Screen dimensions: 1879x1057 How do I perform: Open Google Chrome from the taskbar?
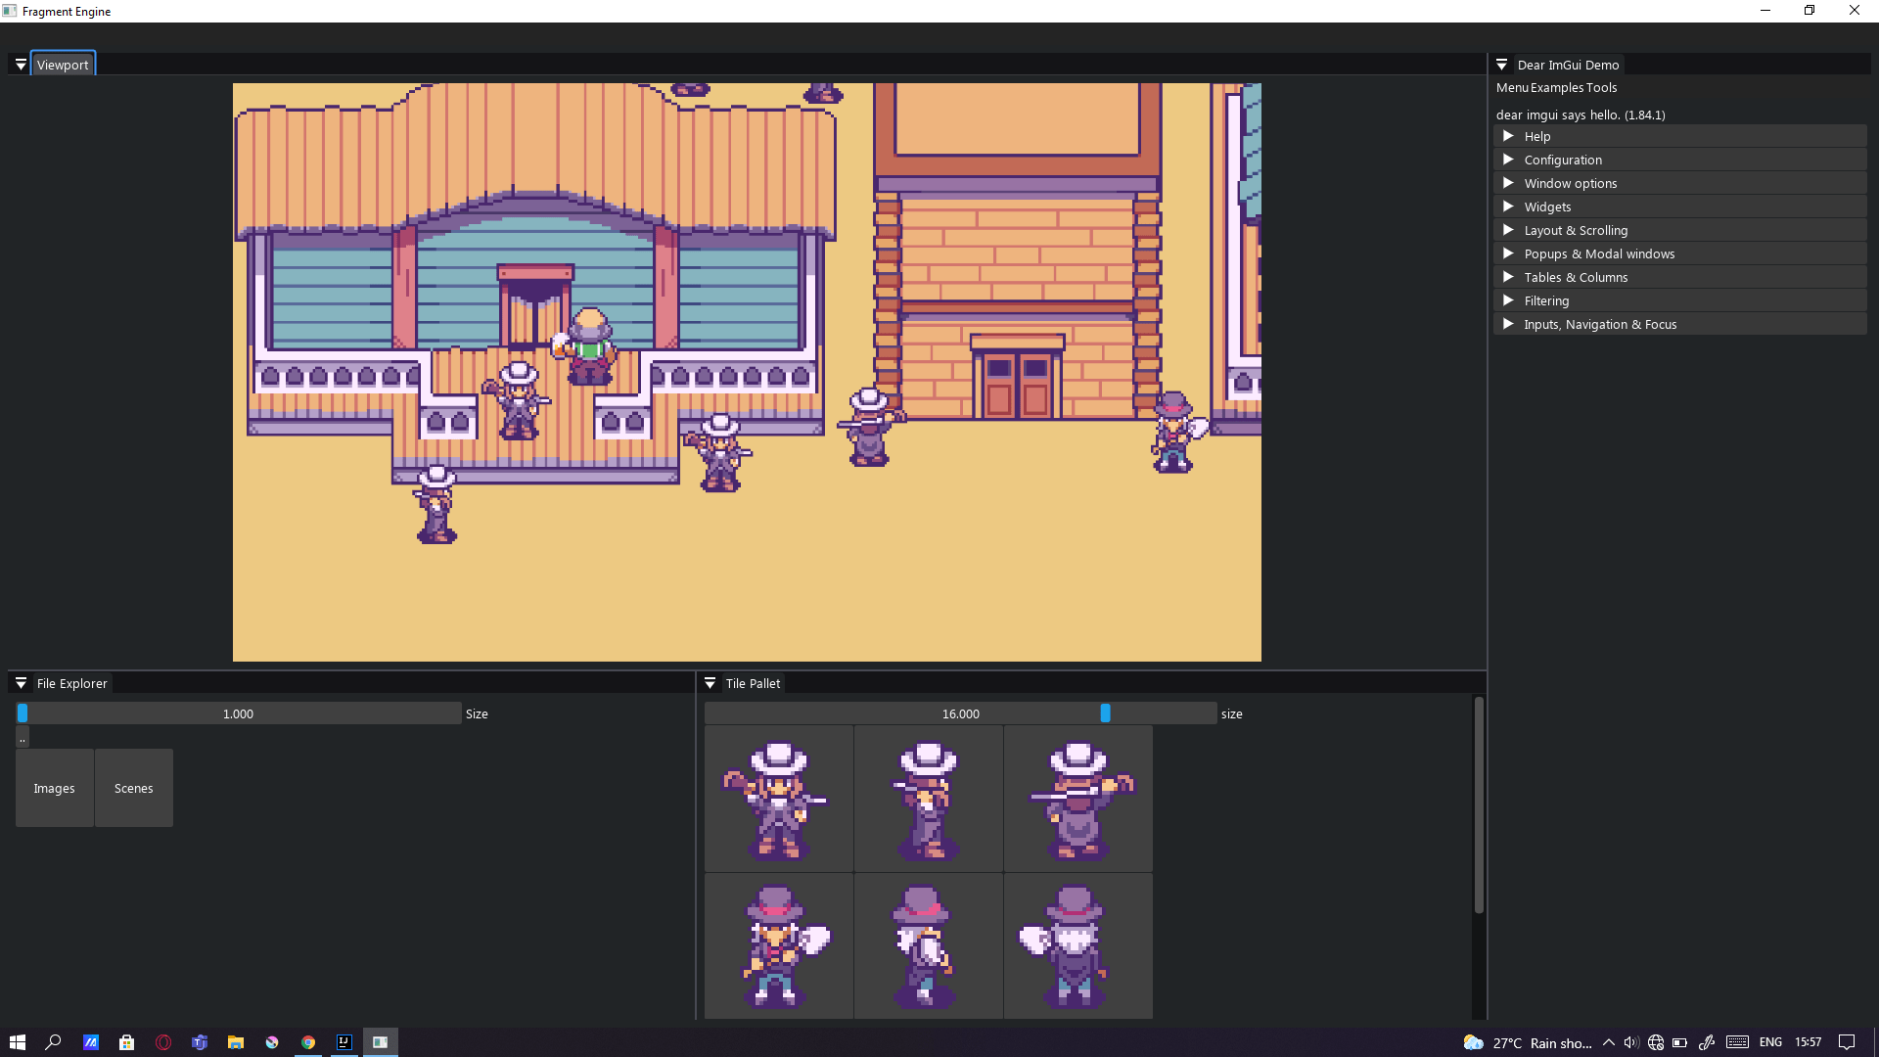pos(307,1041)
